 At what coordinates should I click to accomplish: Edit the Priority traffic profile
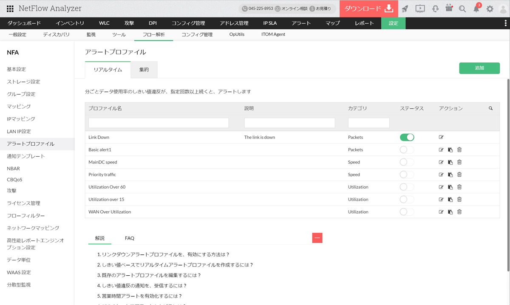click(441, 175)
